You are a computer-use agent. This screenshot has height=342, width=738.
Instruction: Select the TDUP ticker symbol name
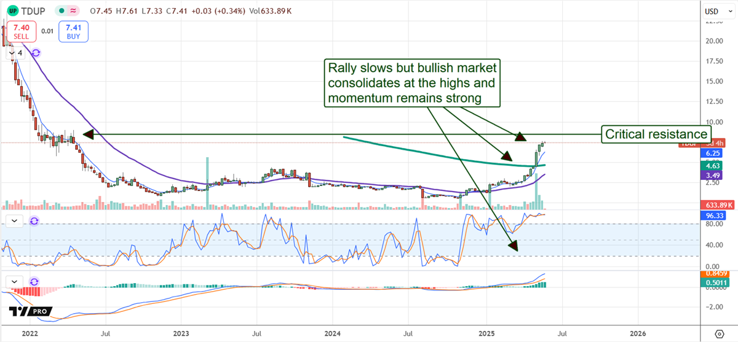[33, 12]
